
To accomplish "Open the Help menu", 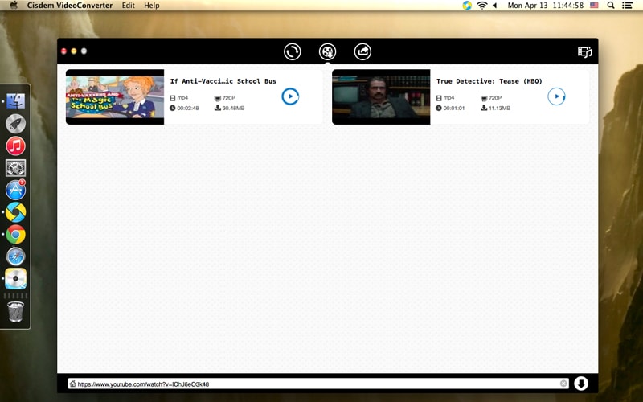I will tap(152, 6).
